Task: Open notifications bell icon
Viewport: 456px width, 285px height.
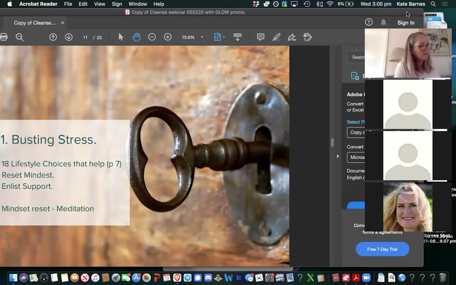Action: [383, 22]
